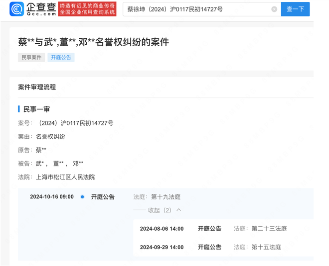Collapse the hearings list via 收起 (2)
This screenshot has width=329, height=266.
point(160,210)
